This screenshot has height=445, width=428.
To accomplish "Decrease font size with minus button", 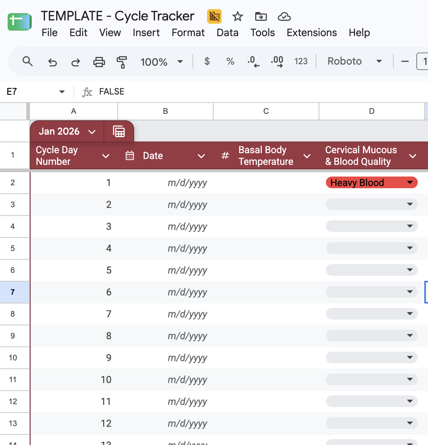I will pos(405,62).
